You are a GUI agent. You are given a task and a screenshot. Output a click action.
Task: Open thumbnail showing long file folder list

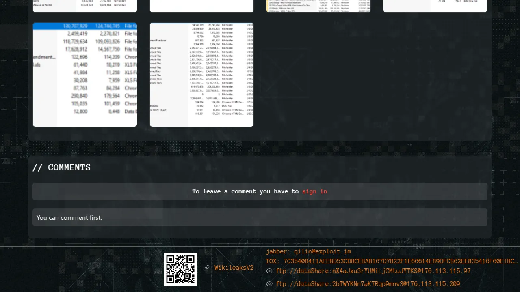tap(201, 75)
